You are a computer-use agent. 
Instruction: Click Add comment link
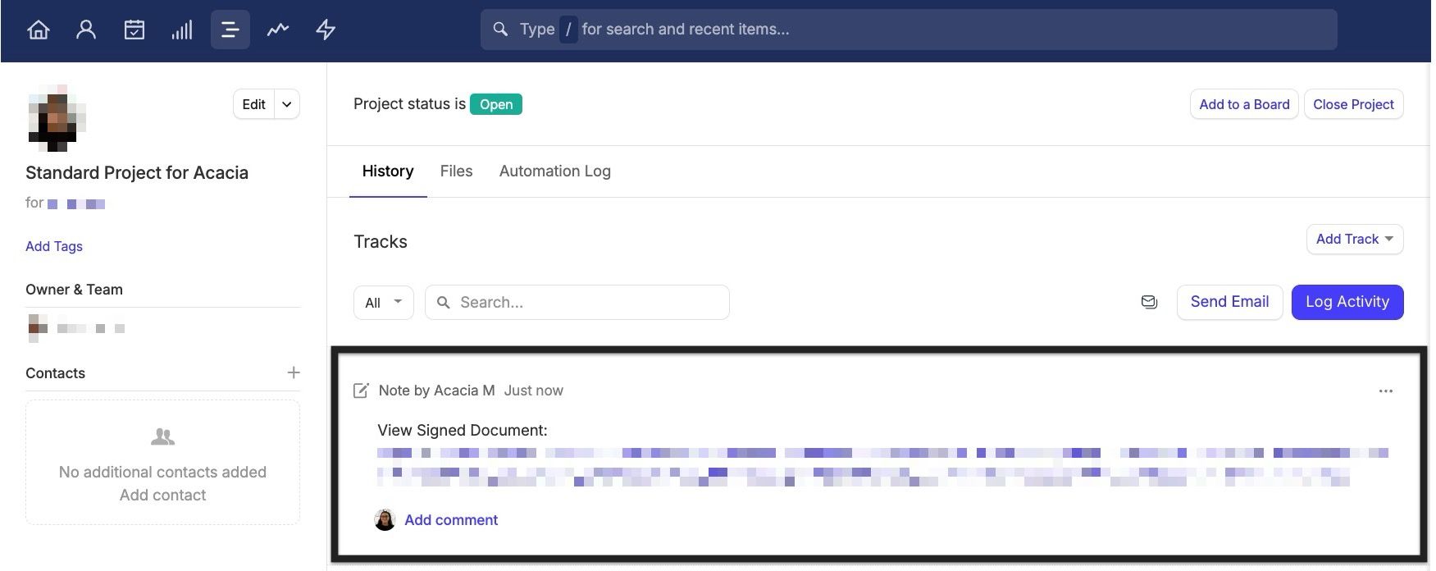click(x=451, y=520)
